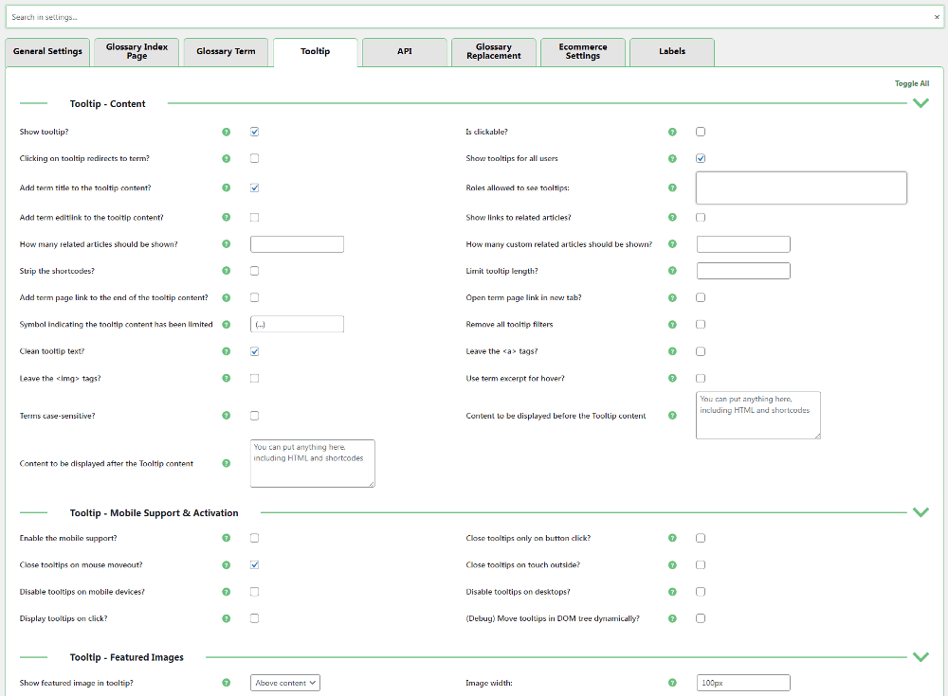Click help icon for Terms case-sensitive?
This screenshot has height=696, width=948.
click(x=226, y=416)
